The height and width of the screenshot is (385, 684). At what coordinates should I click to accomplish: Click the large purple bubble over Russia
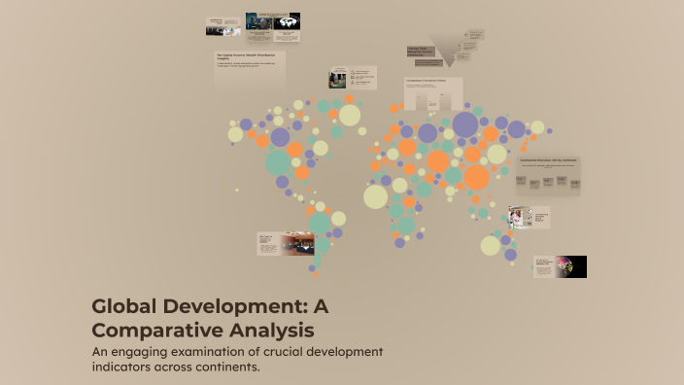tap(465, 124)
